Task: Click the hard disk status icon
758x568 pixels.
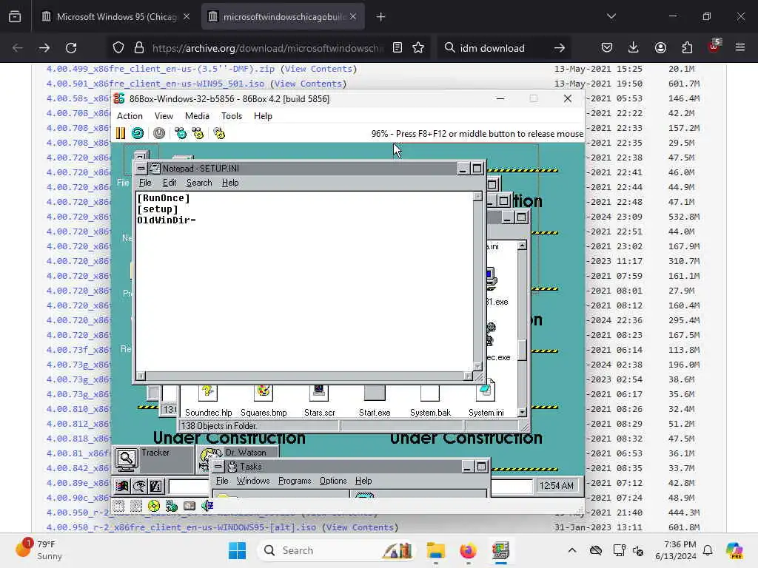Action: [189, 506]
